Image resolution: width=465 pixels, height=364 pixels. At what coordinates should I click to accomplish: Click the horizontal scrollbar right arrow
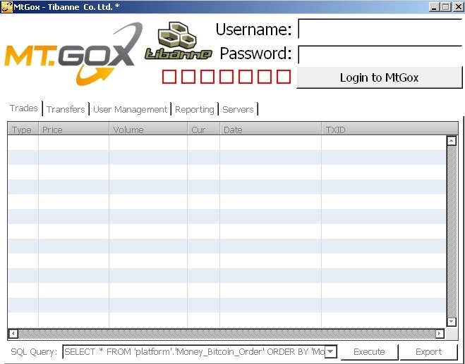[440, 334]
